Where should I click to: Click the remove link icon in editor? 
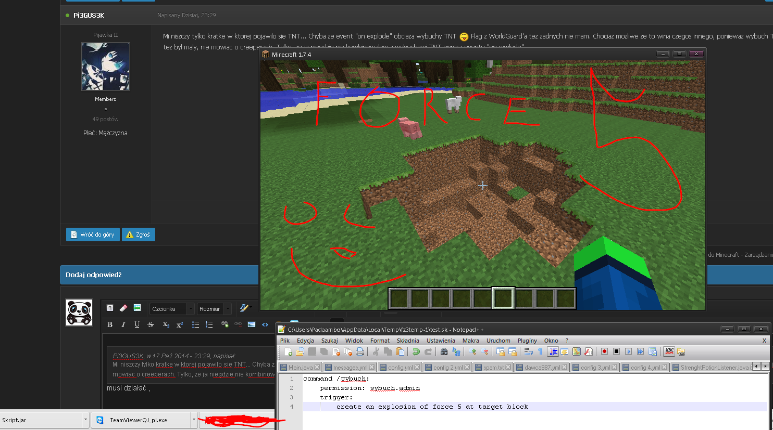[238, 324]
